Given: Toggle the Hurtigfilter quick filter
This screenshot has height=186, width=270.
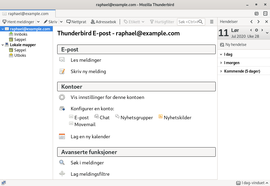Looking at the screenshot, I should (x=162, y=22).
